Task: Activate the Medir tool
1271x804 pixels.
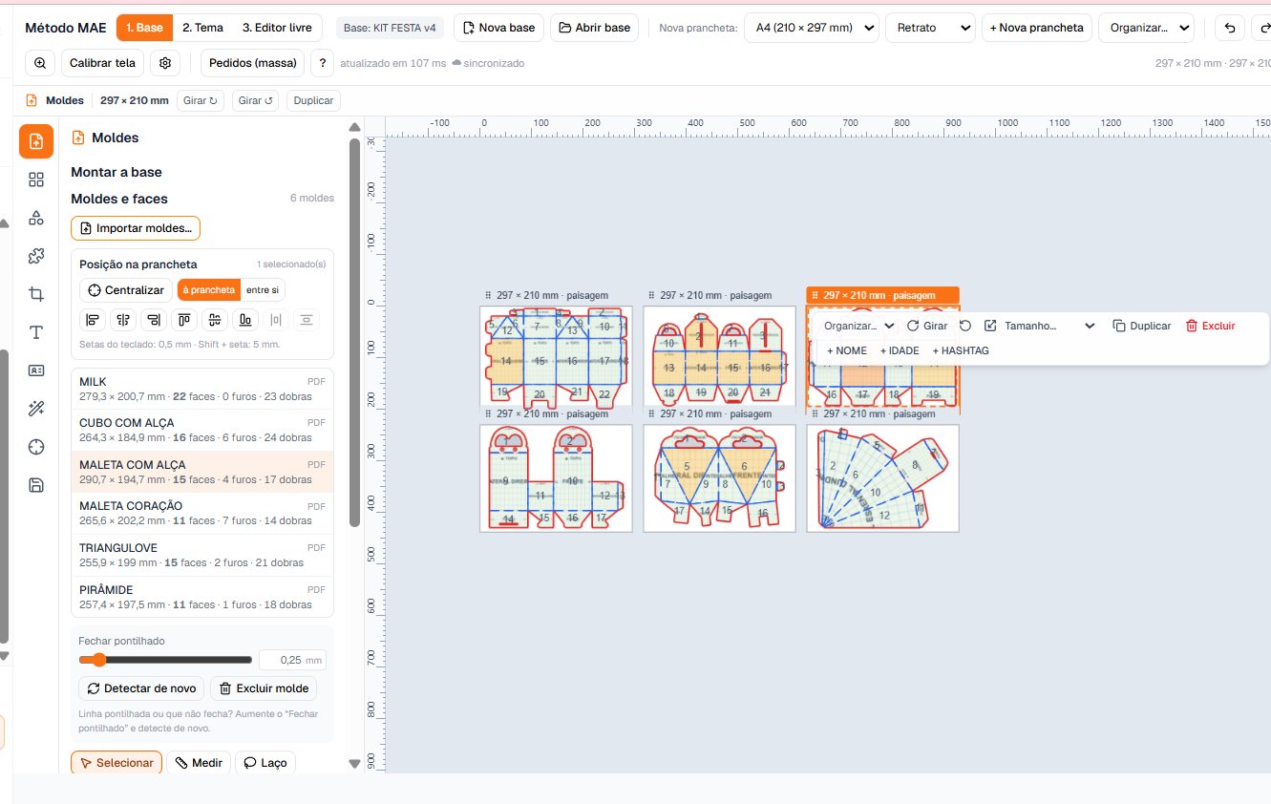Action: 199,763
